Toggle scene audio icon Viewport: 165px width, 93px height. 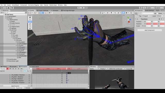click(x=115, y=13)
